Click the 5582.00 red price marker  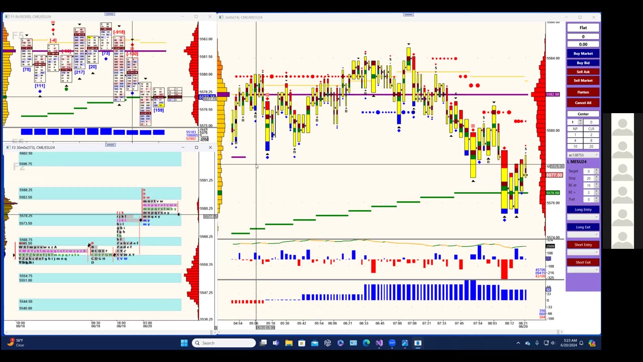[553, 95]
